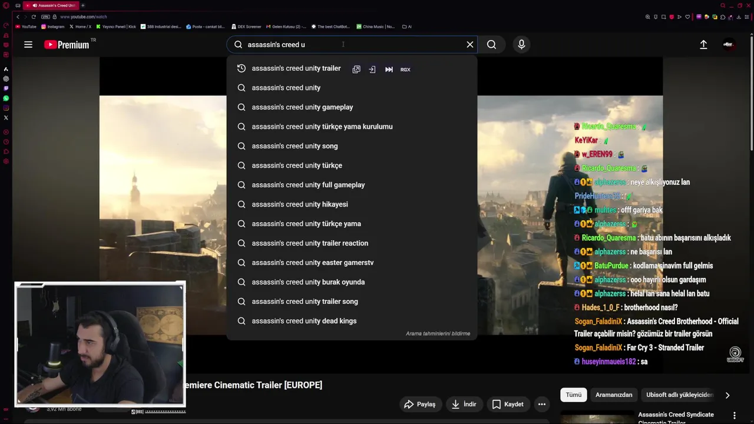Open more actions three-dot menu under video
Viewport: 754px width, 424px height.
tap(541, 404)
